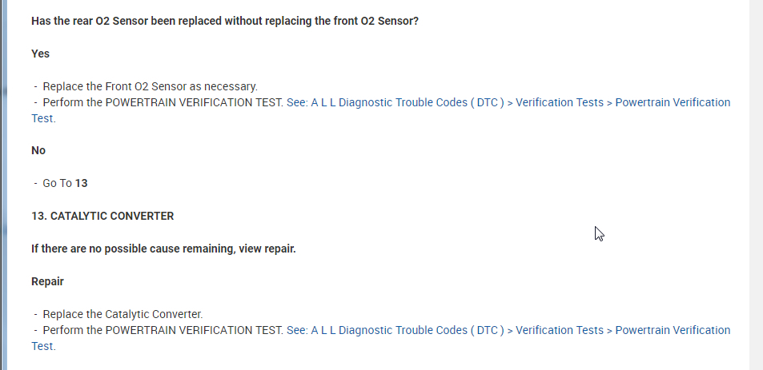Click the wrapped 'Test.' link text below the Yes steps
The image size is (763, 370).
[x=43, y=118]
